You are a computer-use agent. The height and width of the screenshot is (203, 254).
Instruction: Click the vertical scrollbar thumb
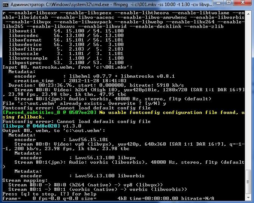(248, 181)
